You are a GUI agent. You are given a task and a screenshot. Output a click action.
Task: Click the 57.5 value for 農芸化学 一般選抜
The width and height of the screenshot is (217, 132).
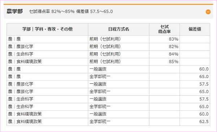[x=204, y=84]
